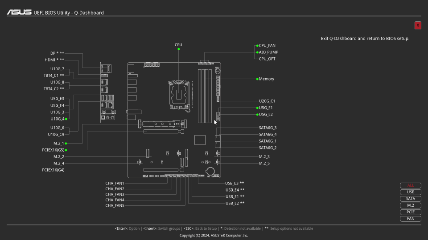Select the CHA_FAN2 header label
Image resolution: width=428 pixels, height=240 pixels.
(x=115, y=189)
